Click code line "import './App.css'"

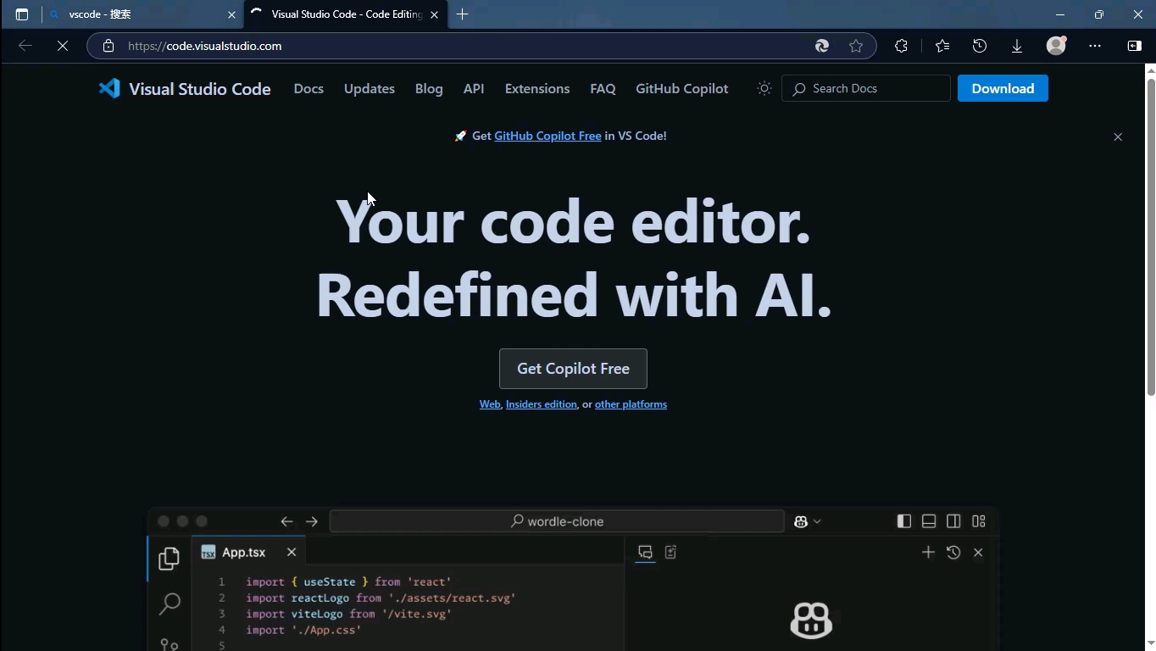coord(303,630)
